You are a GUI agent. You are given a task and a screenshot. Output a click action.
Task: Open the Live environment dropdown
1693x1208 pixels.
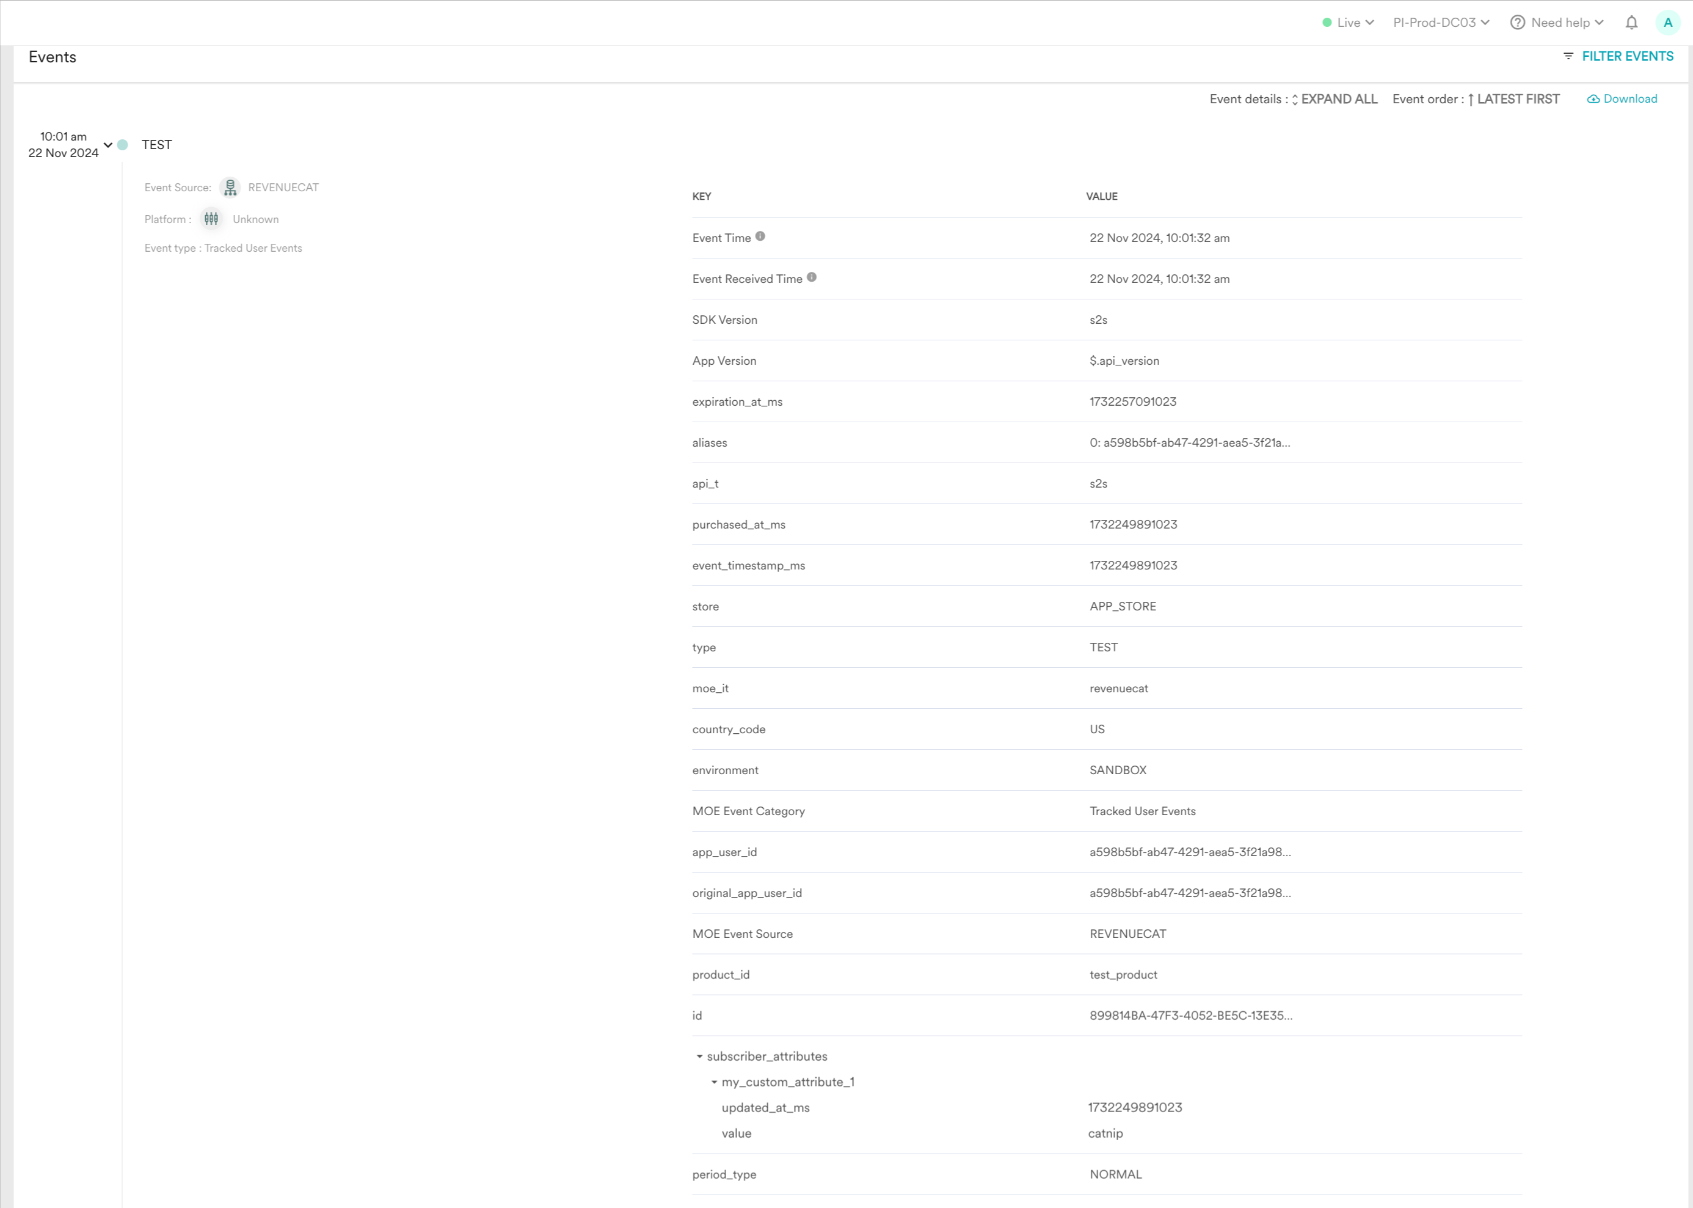coord(1347,23)
